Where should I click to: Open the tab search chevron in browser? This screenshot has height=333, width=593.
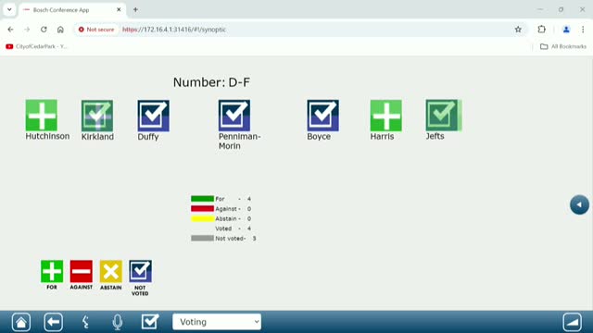[x=9, y=10]
